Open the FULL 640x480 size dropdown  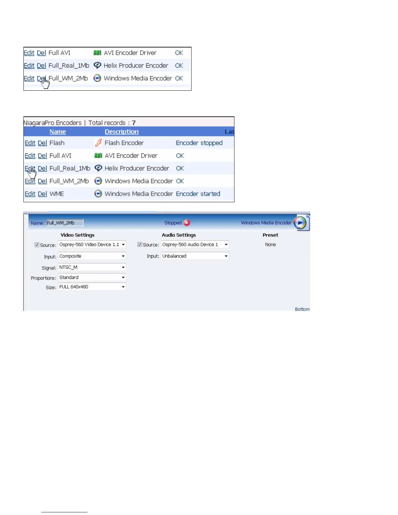click(x=92, y=287)
